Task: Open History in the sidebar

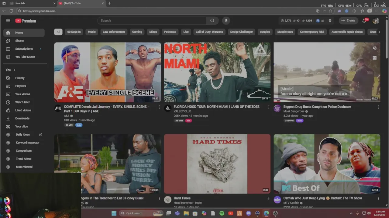Action: (24, 78)
